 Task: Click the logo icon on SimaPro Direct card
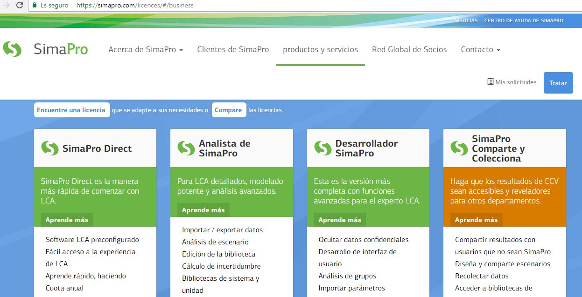[49, 148]
